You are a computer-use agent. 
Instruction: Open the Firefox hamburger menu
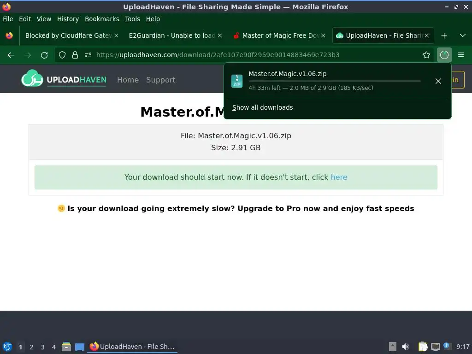(x=461, y=55)
